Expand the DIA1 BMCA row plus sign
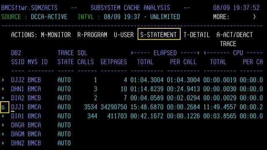267x150 pixels. [3, 116]
